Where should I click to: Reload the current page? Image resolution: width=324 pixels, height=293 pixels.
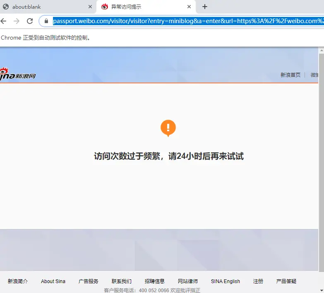pyautogui.click(x=30, y=21)
